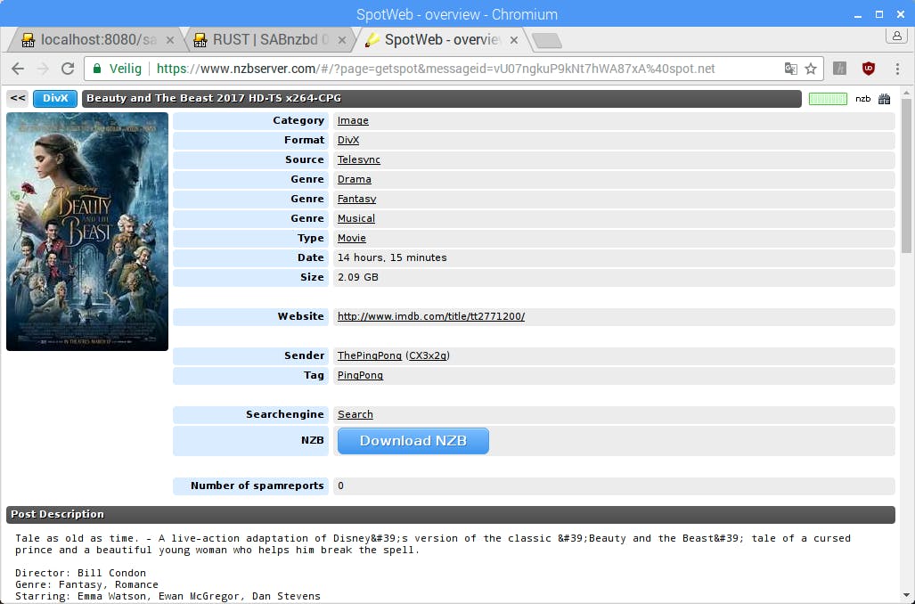This screenshot has width=915, height=604.
Task: Open the PingPong tag link
Action: point(360,375)
